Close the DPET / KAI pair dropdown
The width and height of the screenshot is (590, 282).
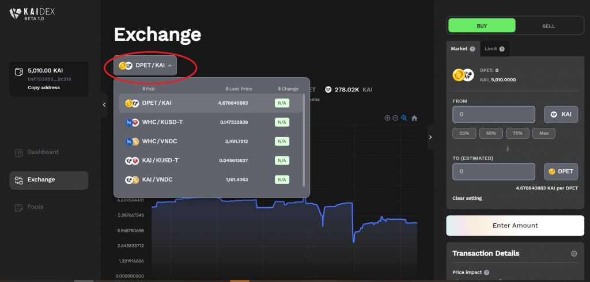[x=145, y=66]
